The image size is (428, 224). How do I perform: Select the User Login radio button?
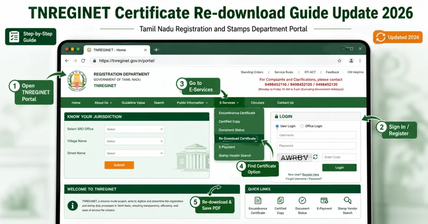click(x=277, y=126)
